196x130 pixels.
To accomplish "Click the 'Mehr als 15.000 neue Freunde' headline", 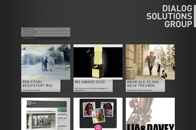I will pos(143,84).
